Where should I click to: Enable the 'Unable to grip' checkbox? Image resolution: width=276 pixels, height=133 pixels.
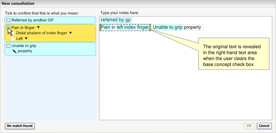tap(8, 46)
